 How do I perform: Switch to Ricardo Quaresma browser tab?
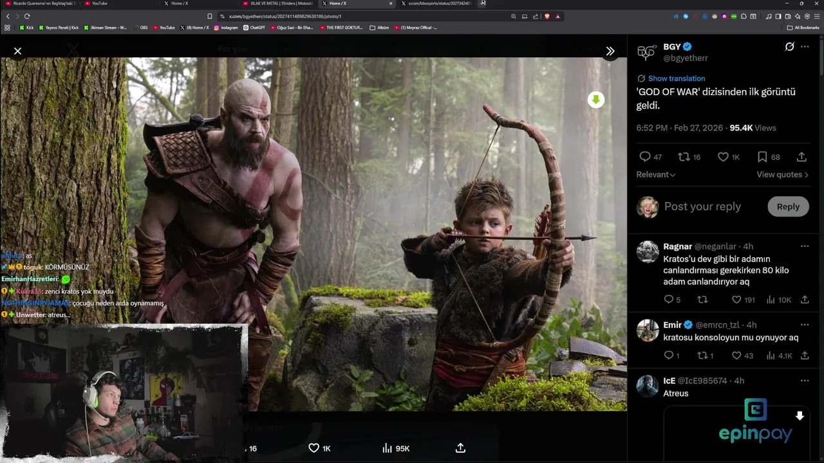pyautogui.click(x=42, y=3)
